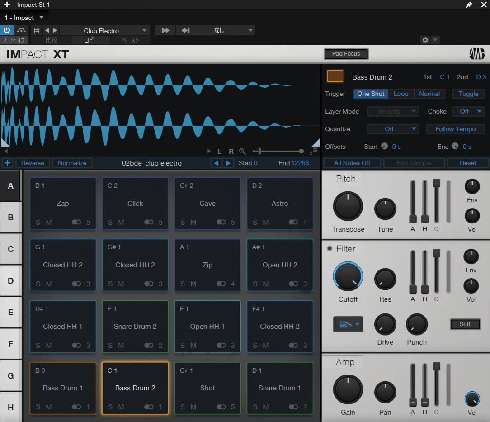The height and width of the screenshot is (422, 490).
Task: Click the filter Res knob
Action: (x=385, y=279)
